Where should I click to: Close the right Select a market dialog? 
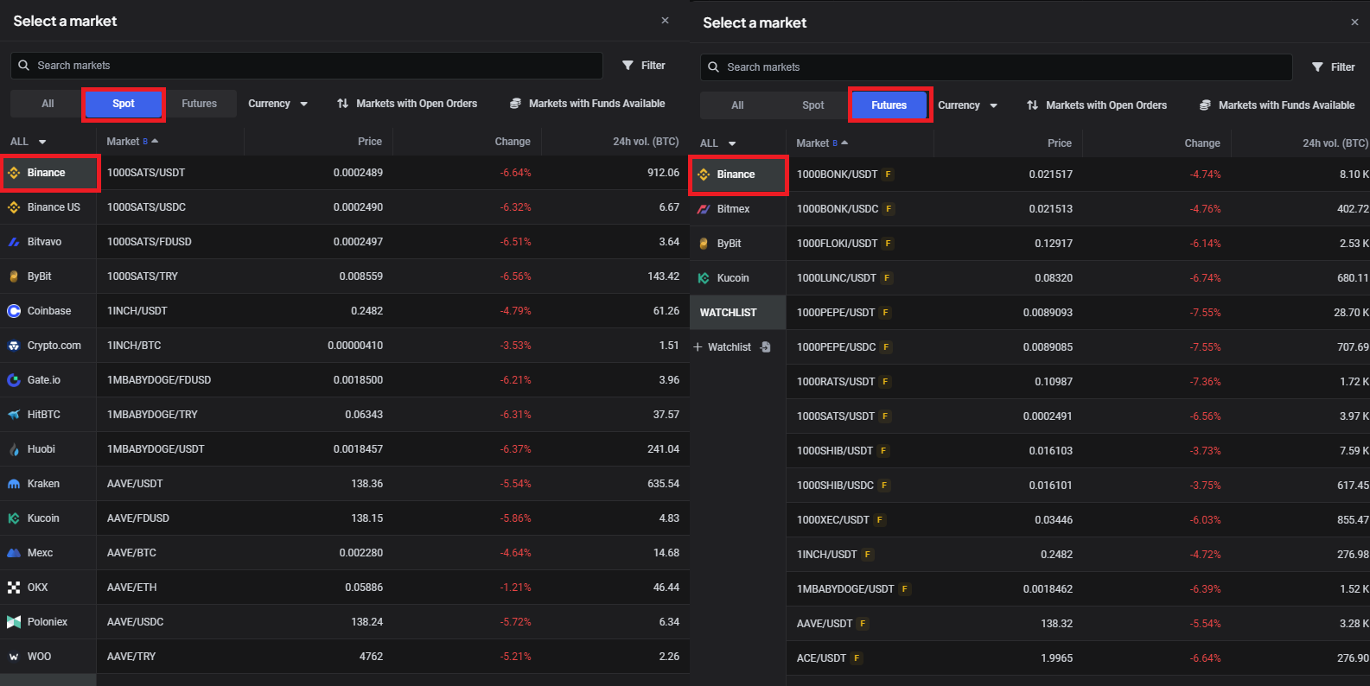[x=1354, y=22]
